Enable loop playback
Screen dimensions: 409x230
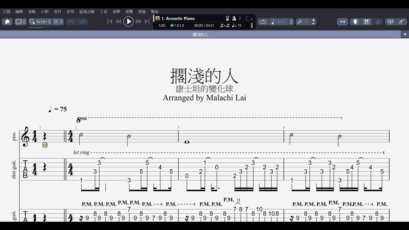click(263, 22)
